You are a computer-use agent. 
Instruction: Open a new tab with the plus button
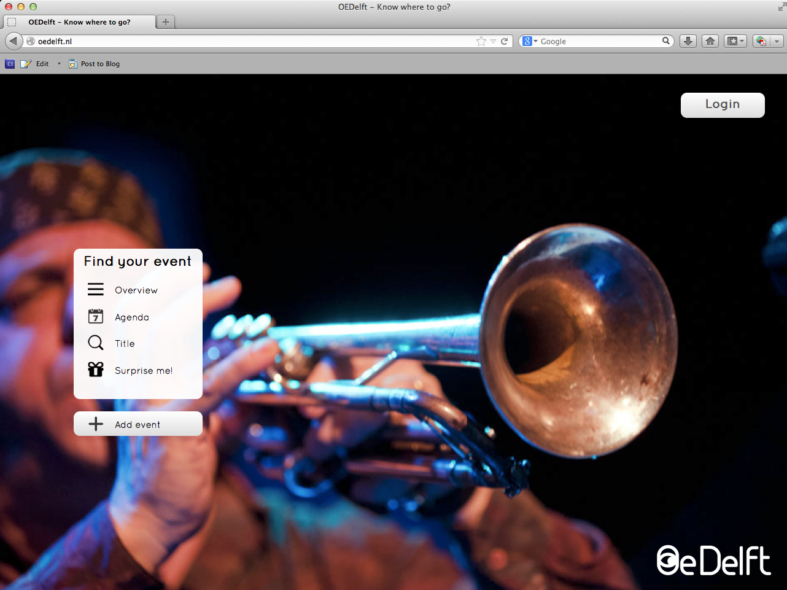(166, 22)
